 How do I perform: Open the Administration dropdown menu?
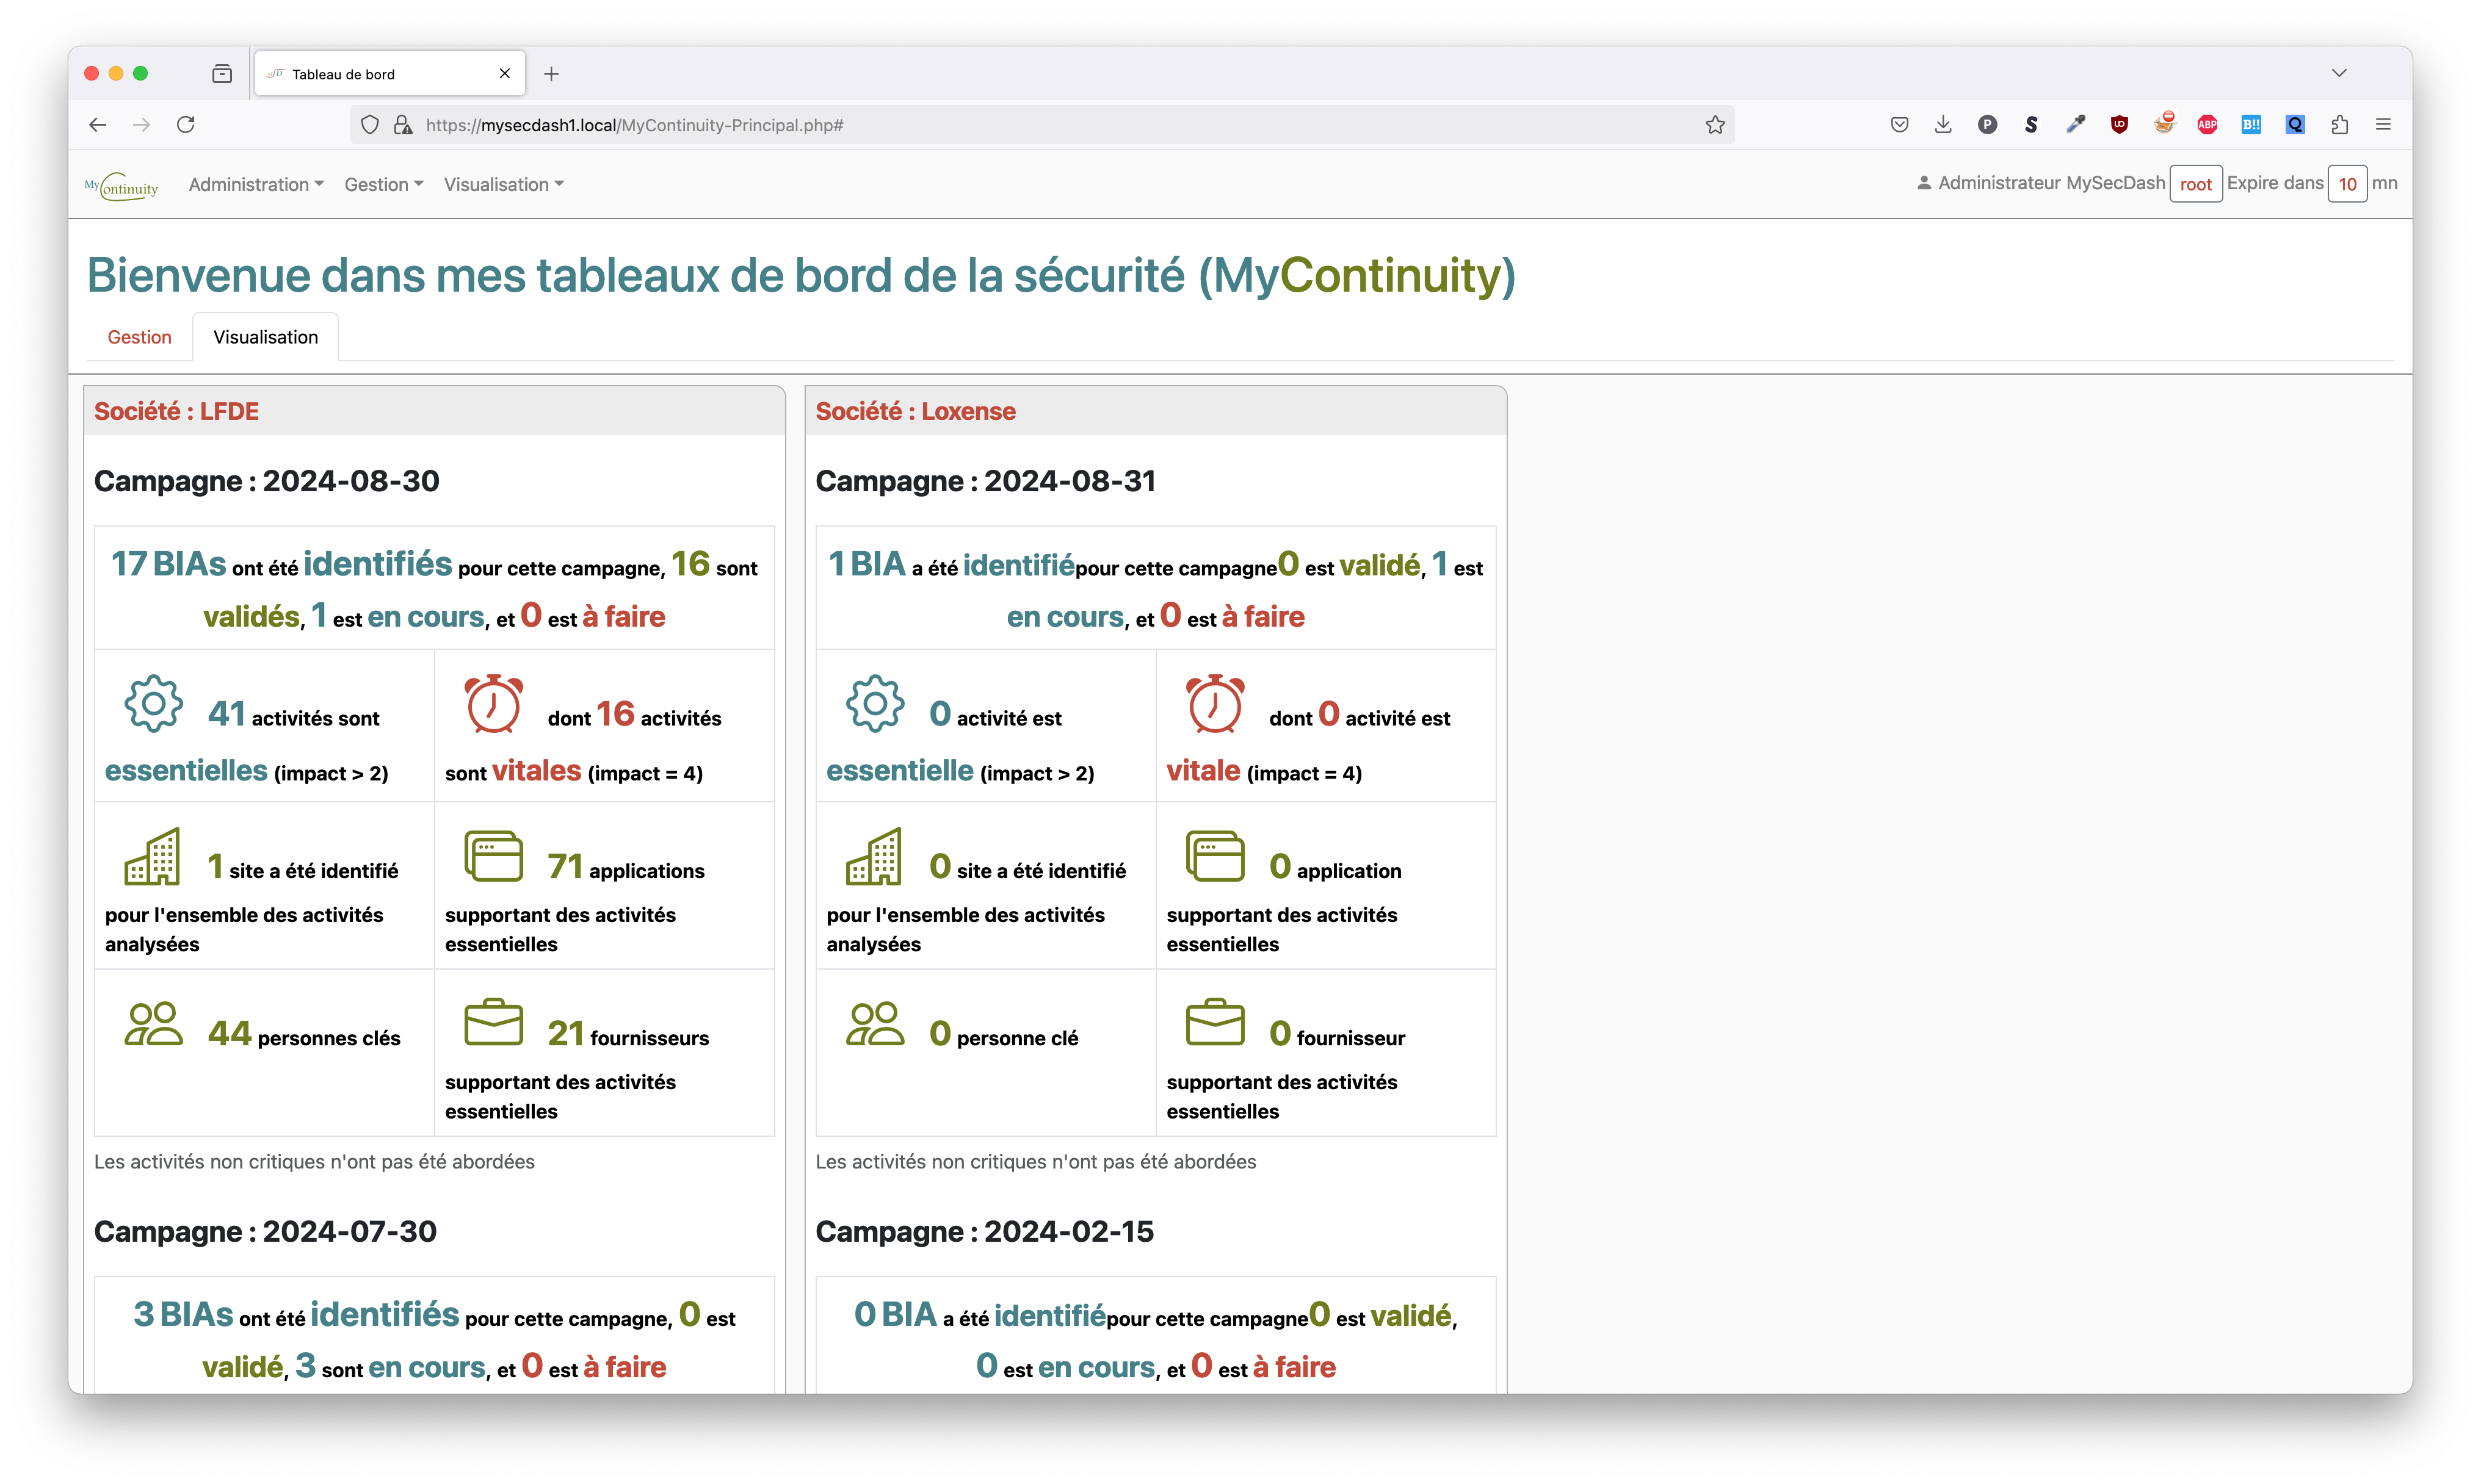pos(256,184)
